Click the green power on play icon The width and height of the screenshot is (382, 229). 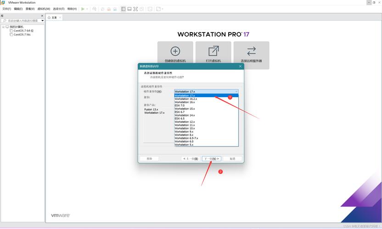pyautogui.click(x=83, y=9)
